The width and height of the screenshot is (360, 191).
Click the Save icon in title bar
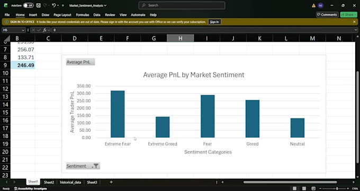coord(39,5)
